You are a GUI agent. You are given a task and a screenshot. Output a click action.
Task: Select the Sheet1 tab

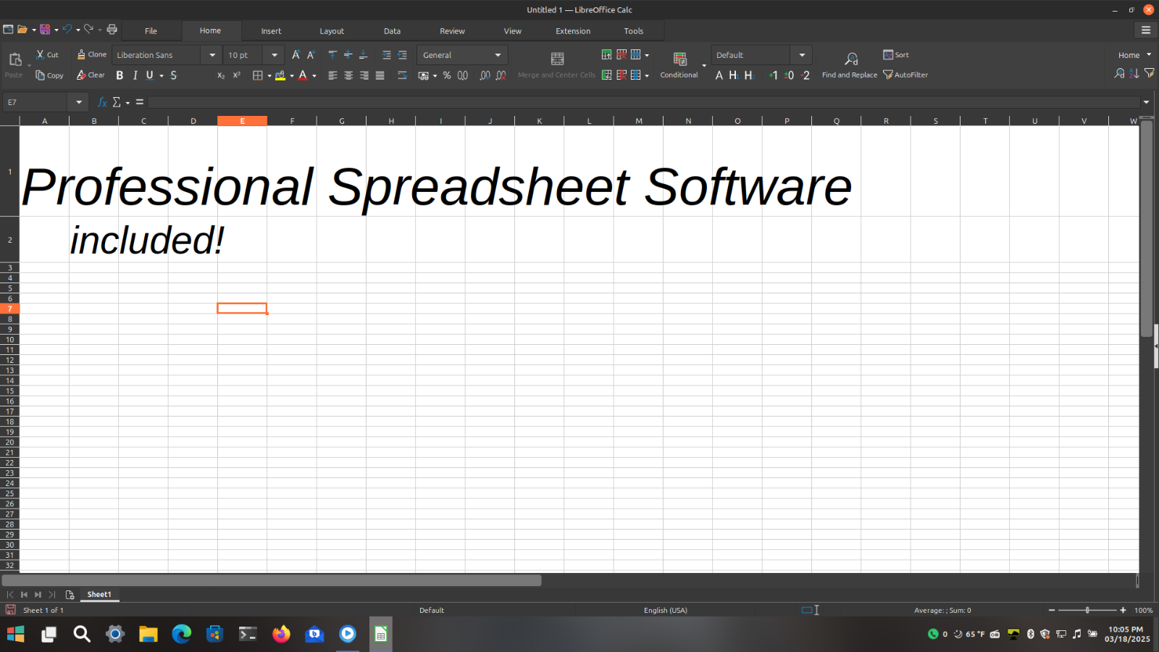(x=99, y=594)
